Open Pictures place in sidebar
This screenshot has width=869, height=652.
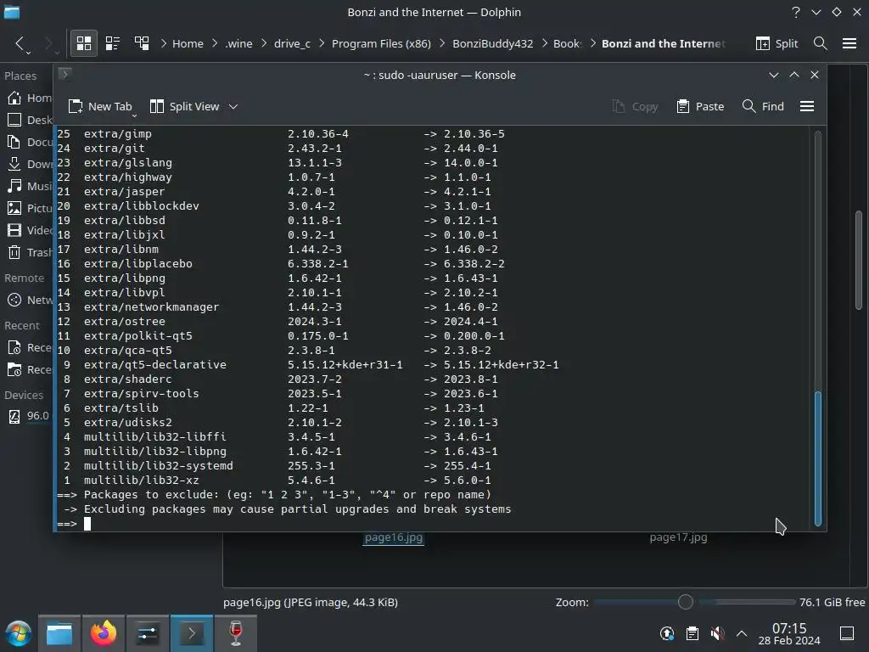pos(30,209)
